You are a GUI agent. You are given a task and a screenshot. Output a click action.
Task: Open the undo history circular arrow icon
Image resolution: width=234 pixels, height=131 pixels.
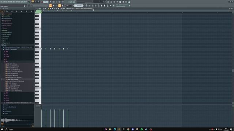pyautogui.click(x=108, y=2)
